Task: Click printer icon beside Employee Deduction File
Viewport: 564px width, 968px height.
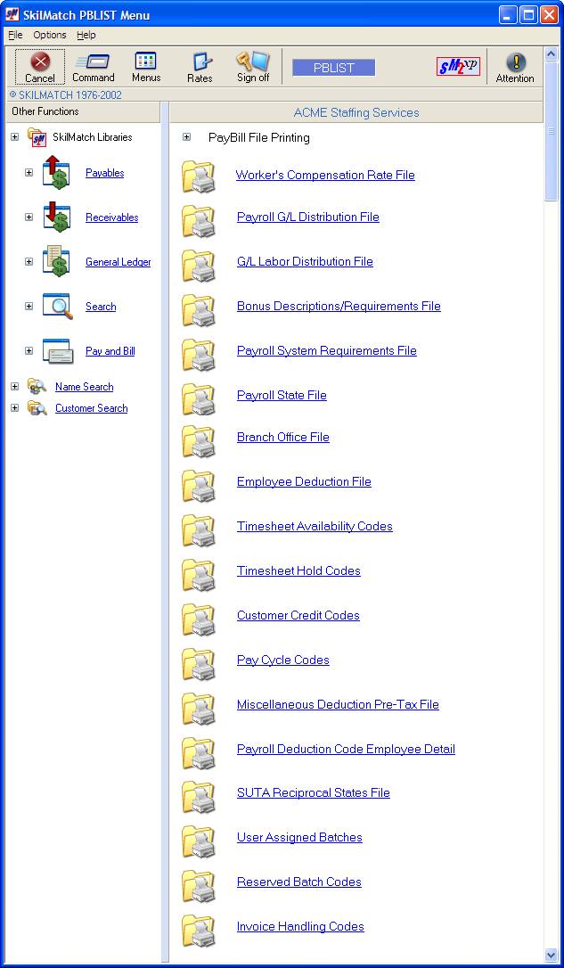Action: 199,485
